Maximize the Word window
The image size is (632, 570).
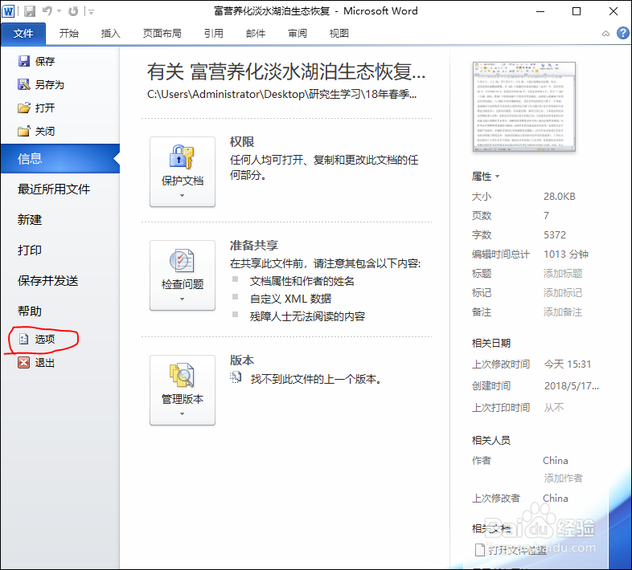pyautogui.click(x=577, y=11)
